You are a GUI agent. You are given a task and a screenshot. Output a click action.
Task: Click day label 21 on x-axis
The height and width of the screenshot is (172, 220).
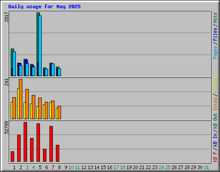click(142, 167)
